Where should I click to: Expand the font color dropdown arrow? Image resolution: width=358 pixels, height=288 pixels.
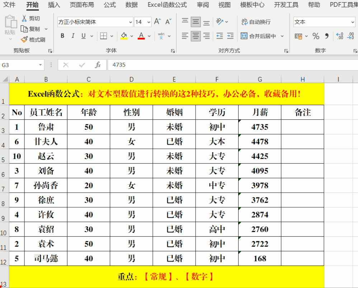point(149,36)
